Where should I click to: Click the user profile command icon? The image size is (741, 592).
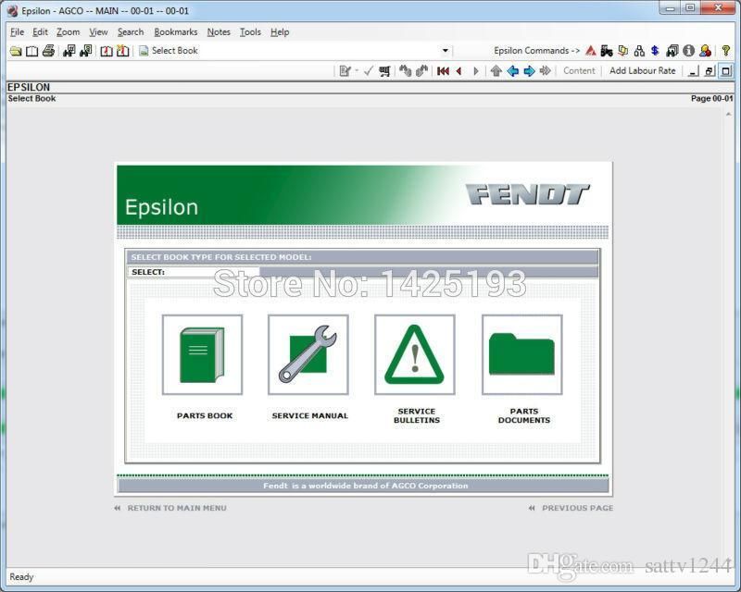706,51
